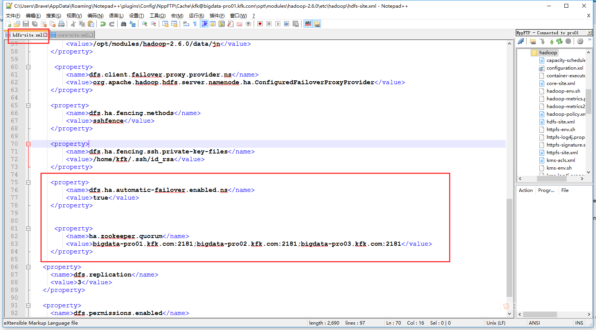Click the Zoom Out magnifier icon
Image resolution: width=596 pixels, height=330 pixels.
coord(153,24)
